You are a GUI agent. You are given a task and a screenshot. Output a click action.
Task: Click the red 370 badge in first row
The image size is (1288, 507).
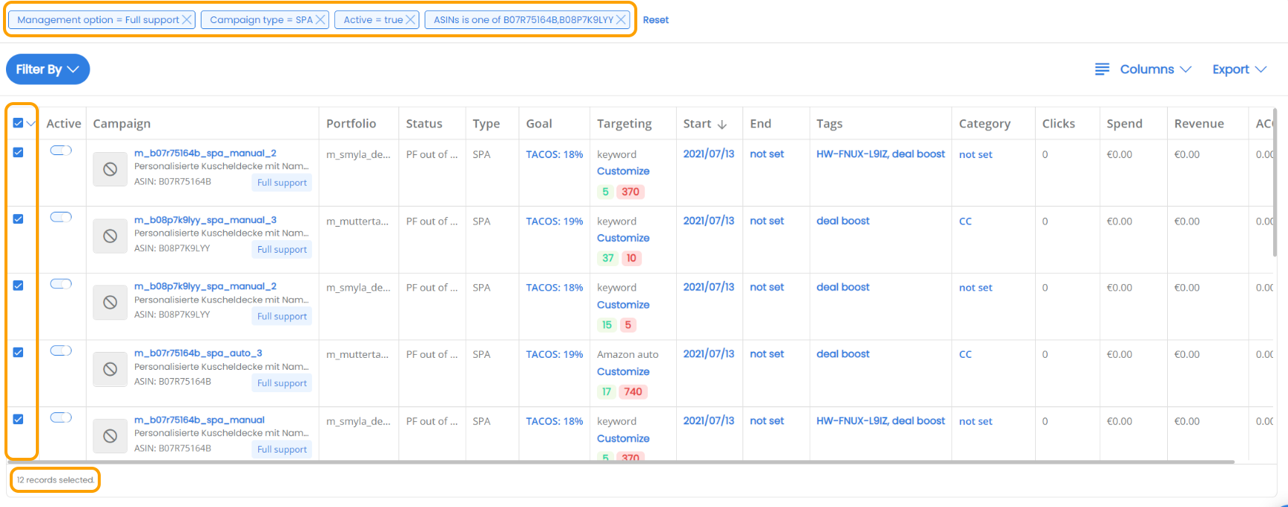631,192
